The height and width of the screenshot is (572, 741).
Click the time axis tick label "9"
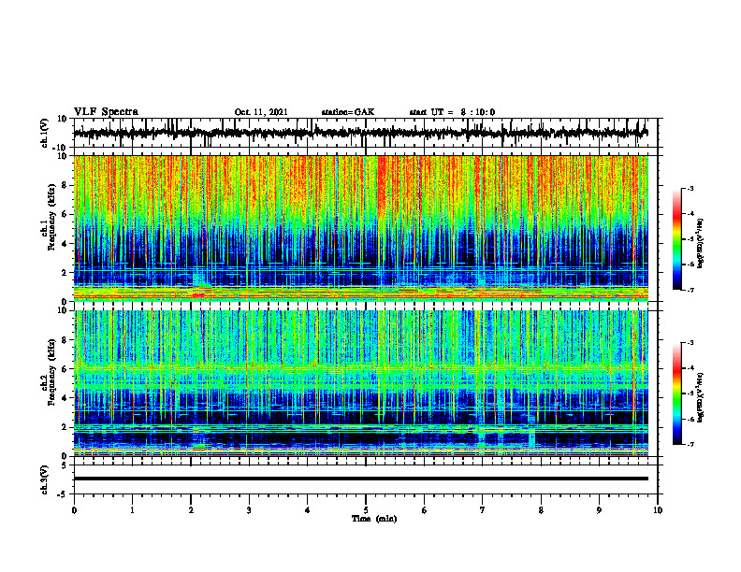[599, 510]
